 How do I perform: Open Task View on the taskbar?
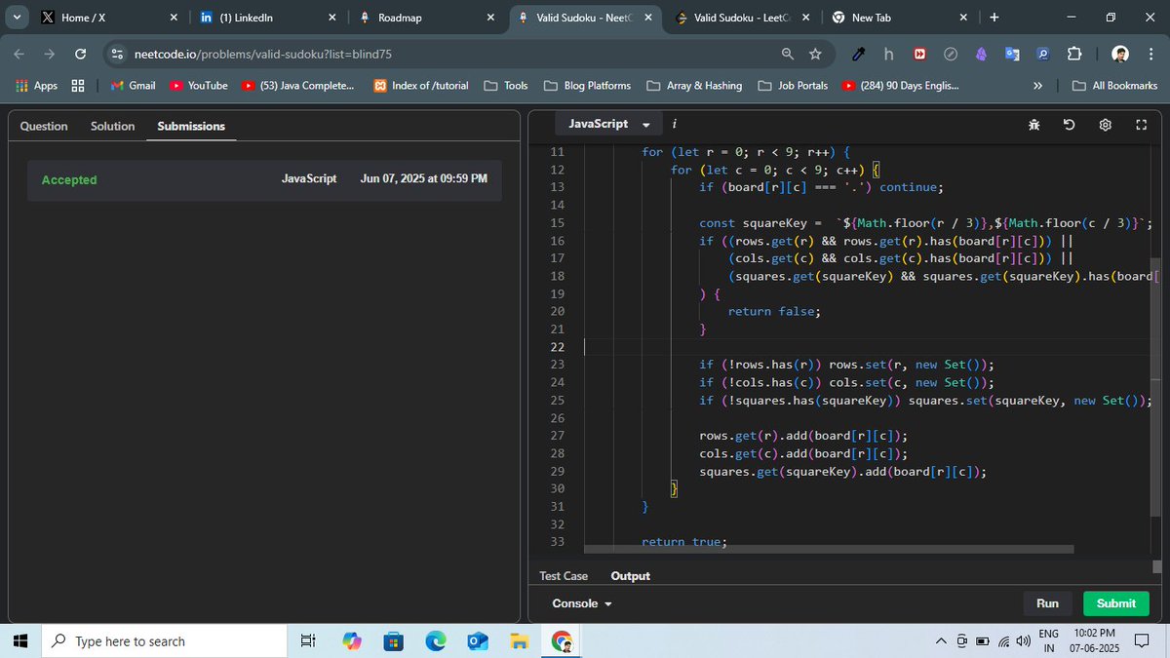click(308, 641)
